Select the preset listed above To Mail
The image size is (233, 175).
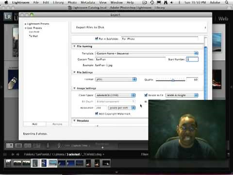(34, 32)
